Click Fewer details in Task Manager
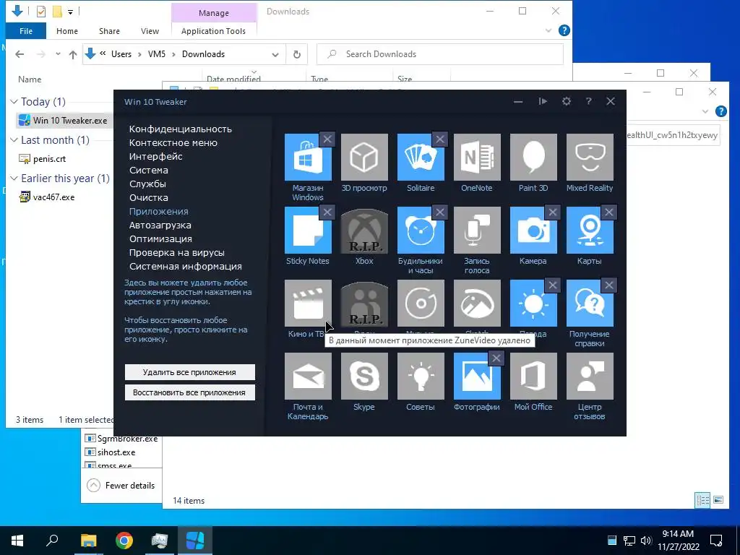The image size is (740, 555). pos(121,485)
